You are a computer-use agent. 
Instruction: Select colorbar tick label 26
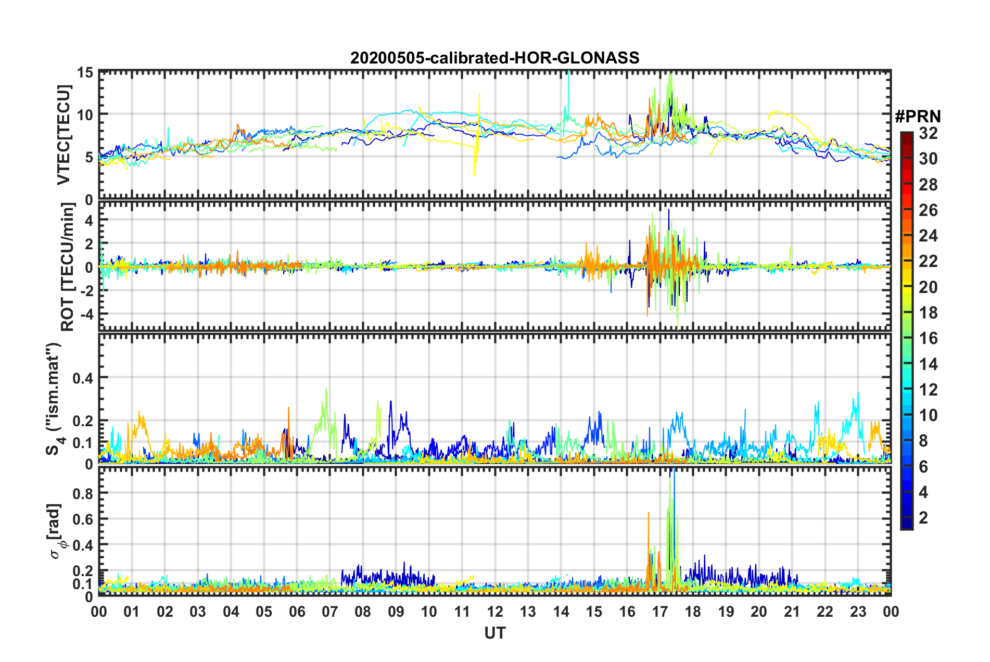(928, 210)
